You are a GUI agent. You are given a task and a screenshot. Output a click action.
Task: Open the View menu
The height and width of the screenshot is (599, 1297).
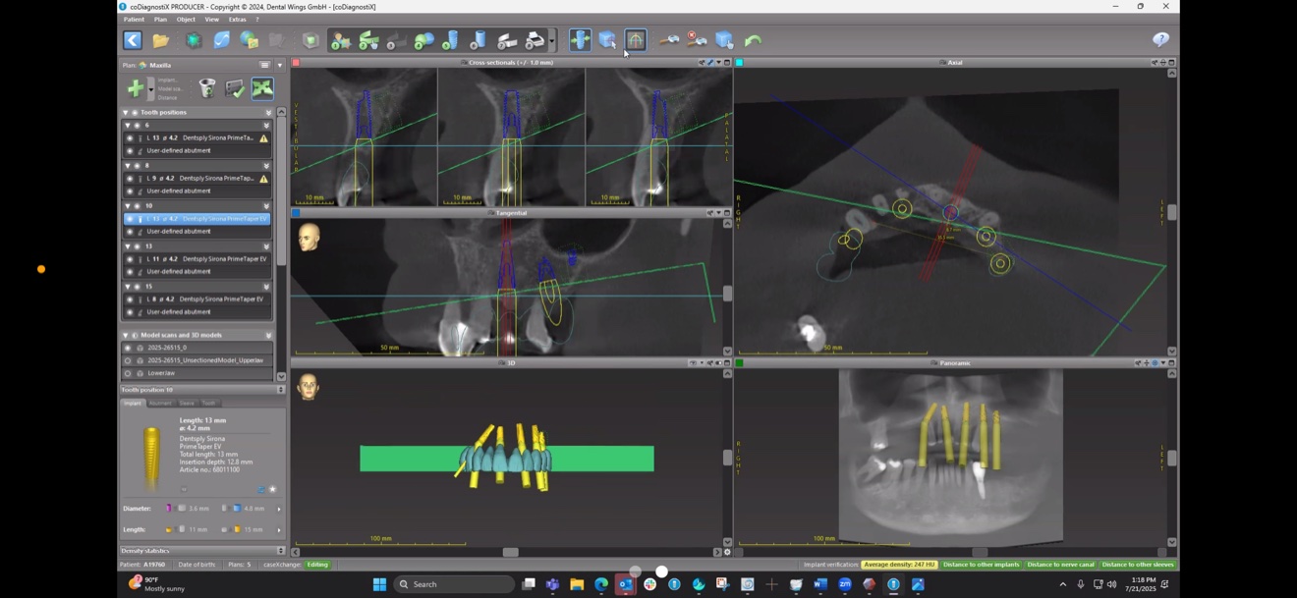(x=212, y=20)
